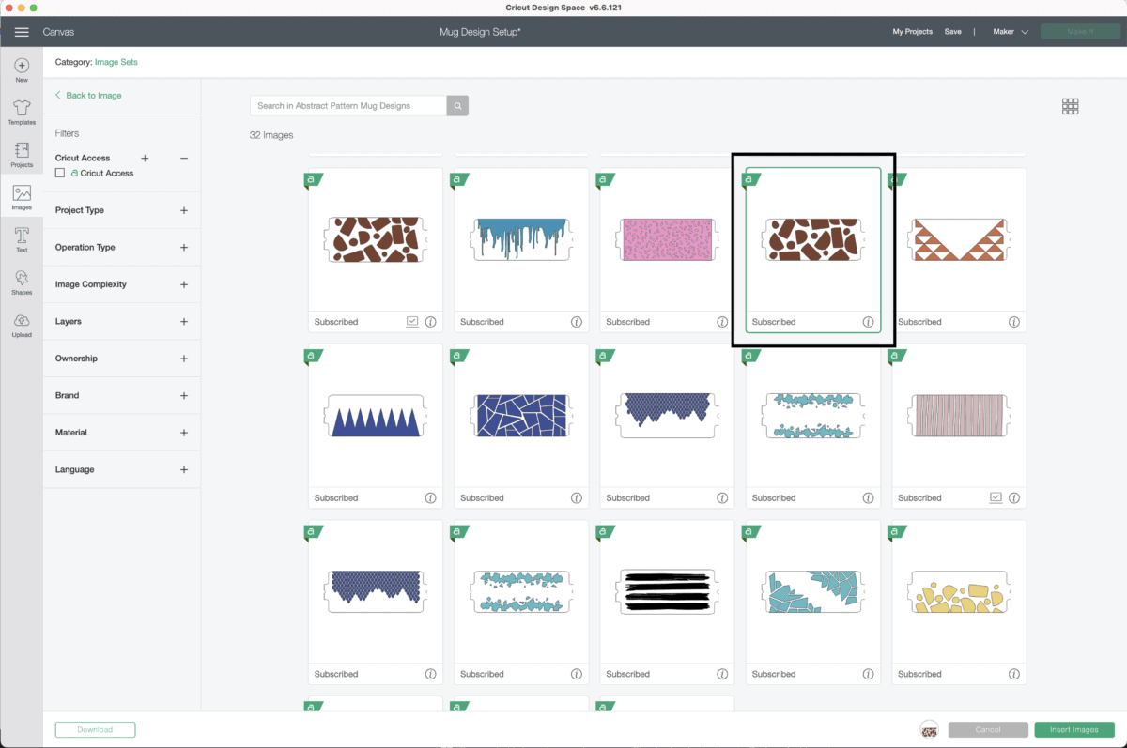1127x748 pixels.
Task: Expand the Image Complexity filter
Action: (x=184, y=284)
